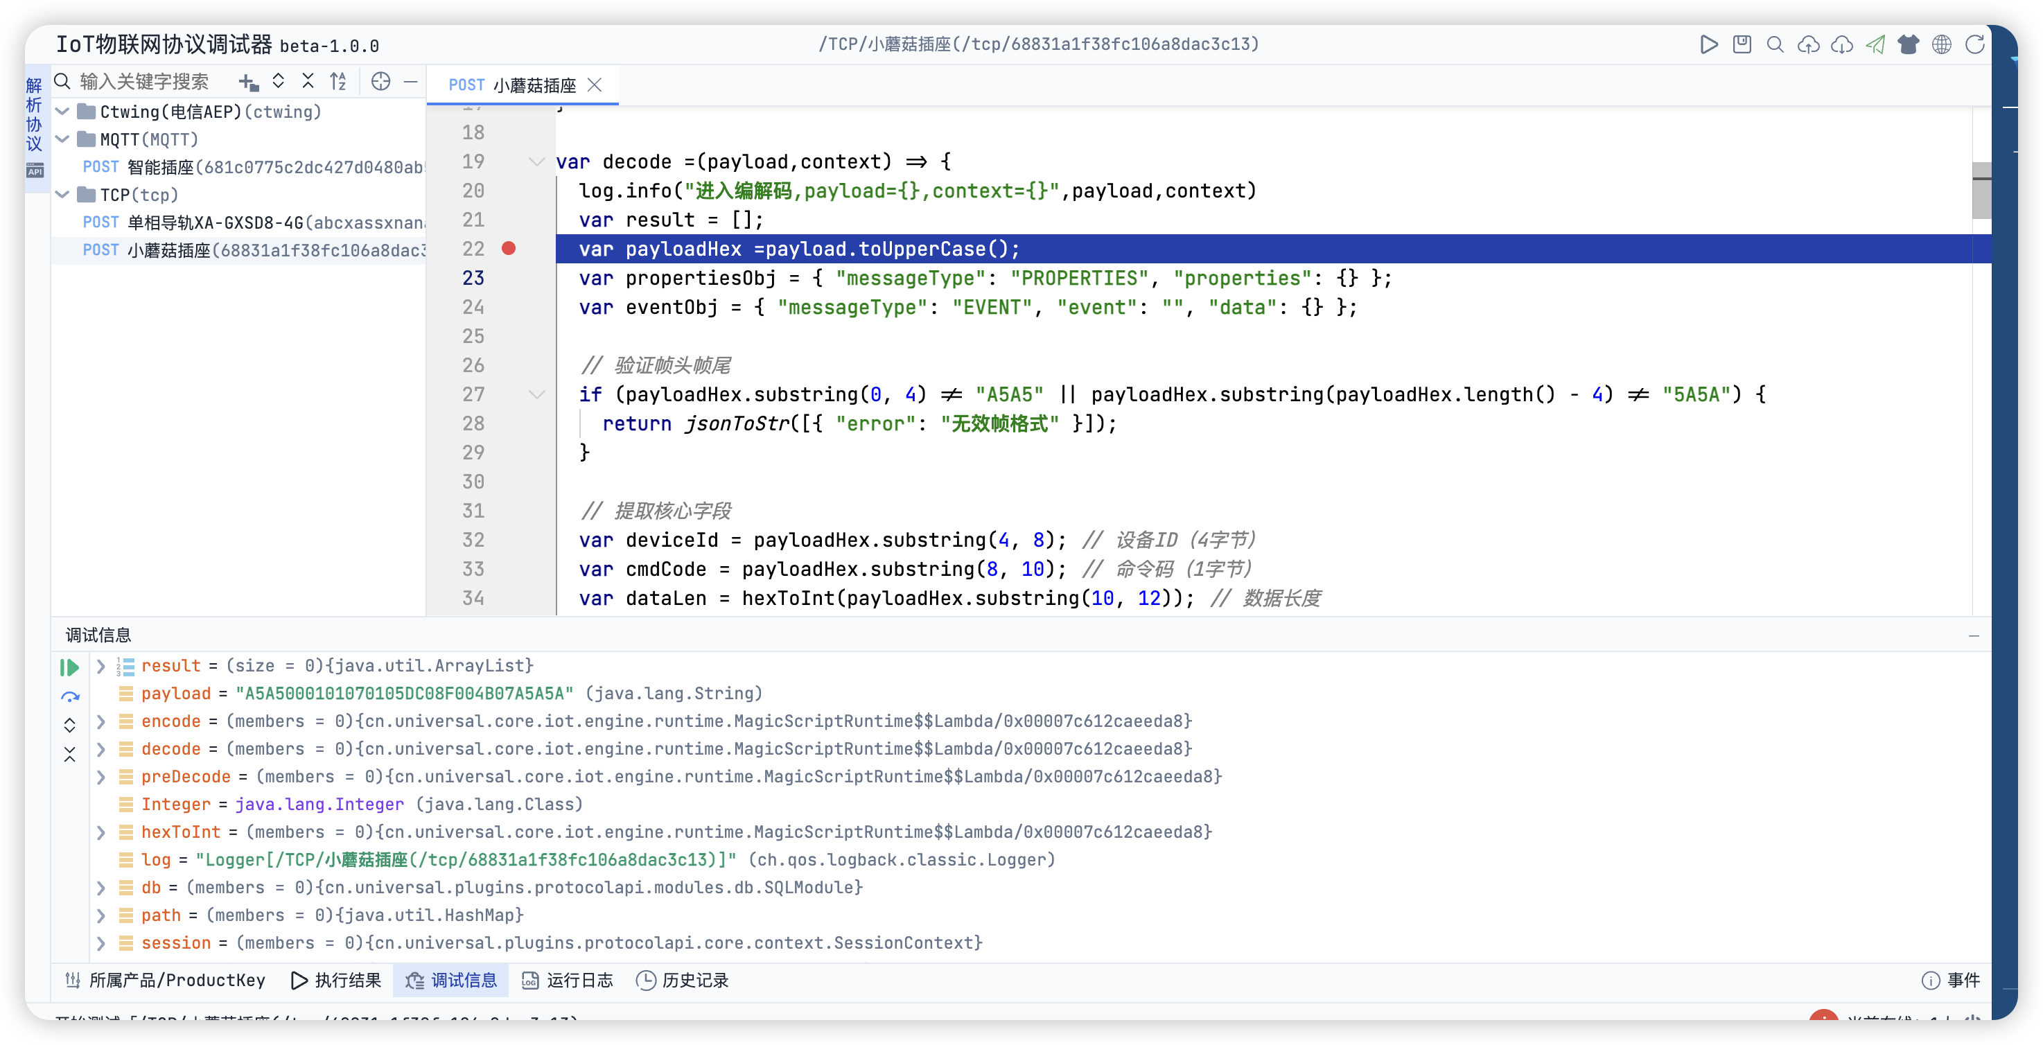Click the 执行结果 button
The height and width of the screenshot is (1045, 2043).
pyautogui.click(x=336, y=981)
